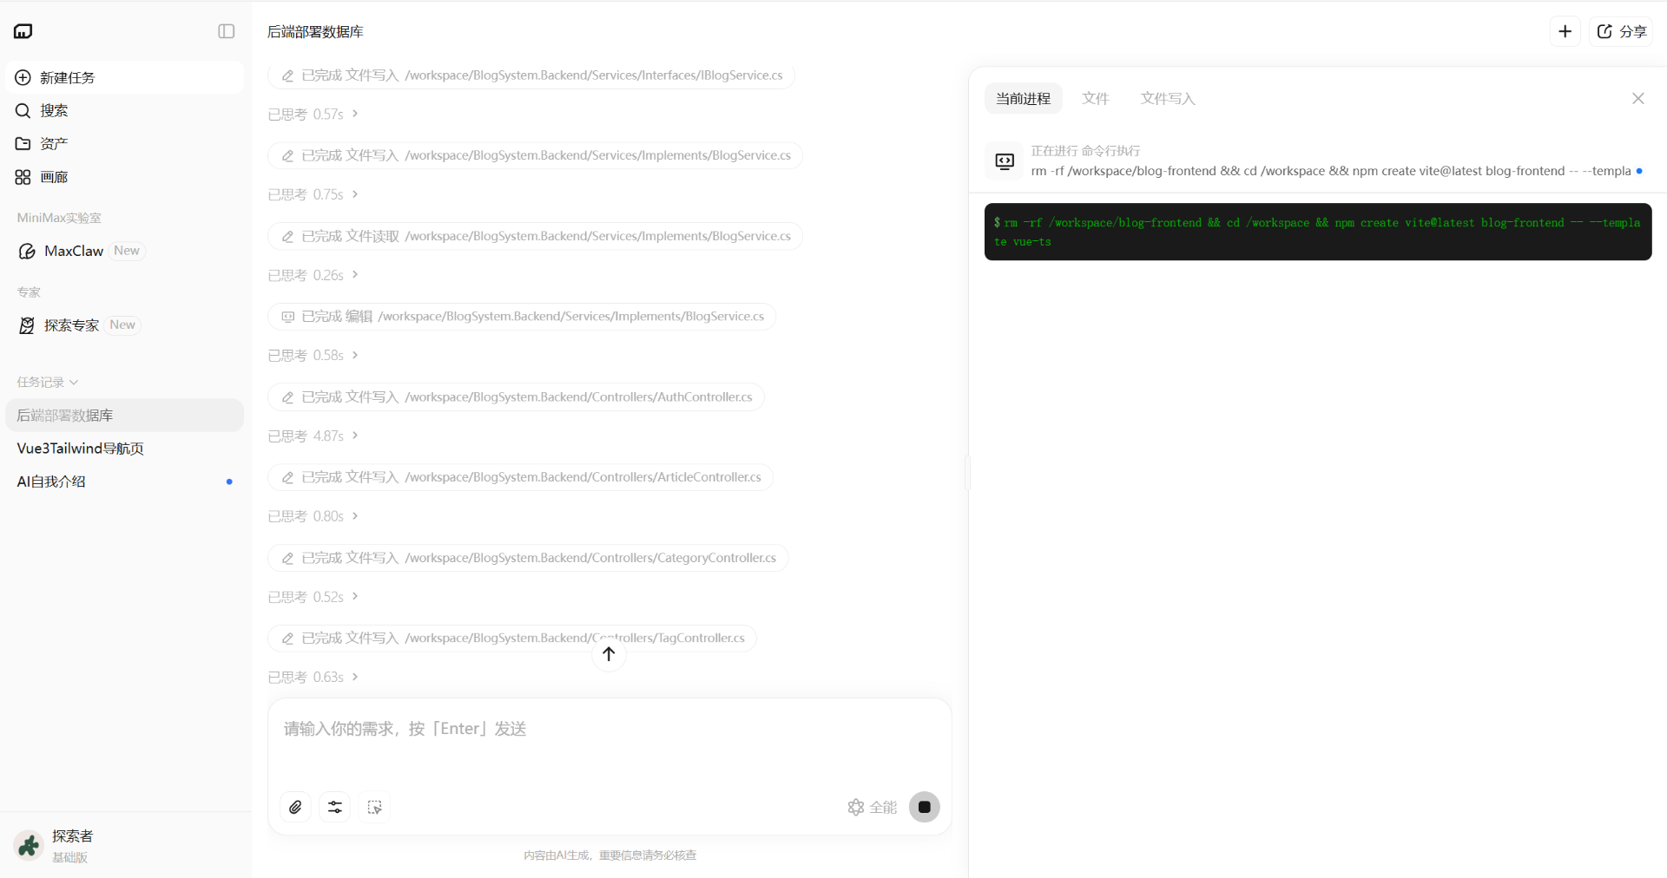Expand the 已思考 4.87s thought section
The image size is (1667, 878).
tap(313, 436)
